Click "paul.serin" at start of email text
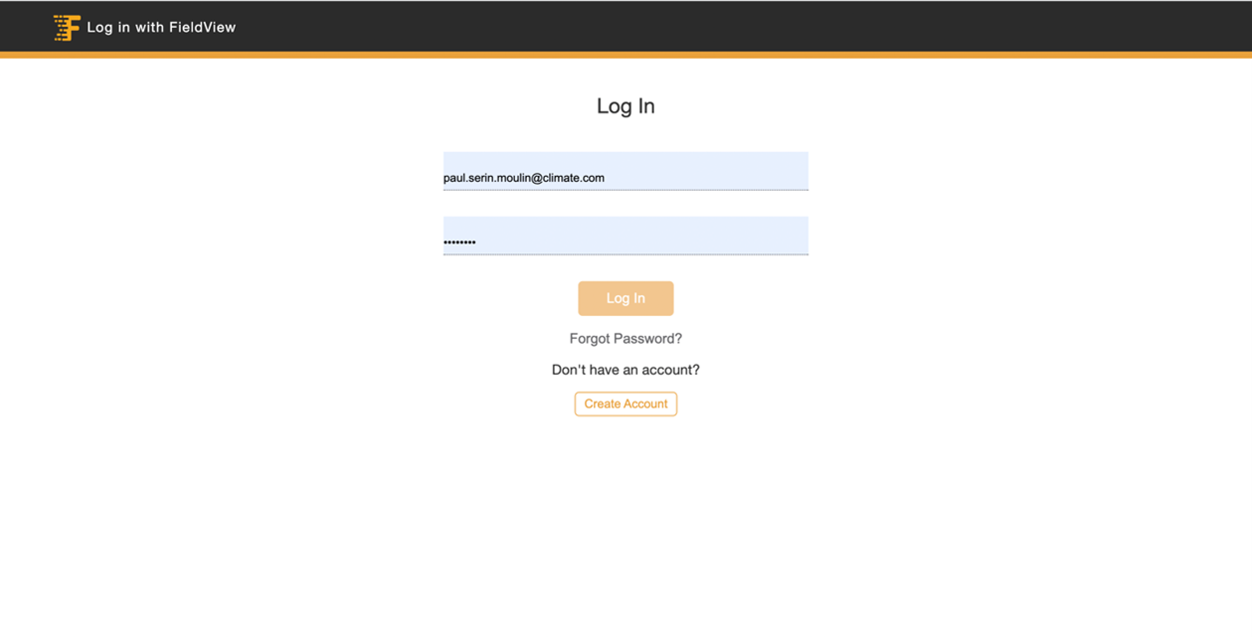This screenshot has height=637, width=1252. pos(466,178)
